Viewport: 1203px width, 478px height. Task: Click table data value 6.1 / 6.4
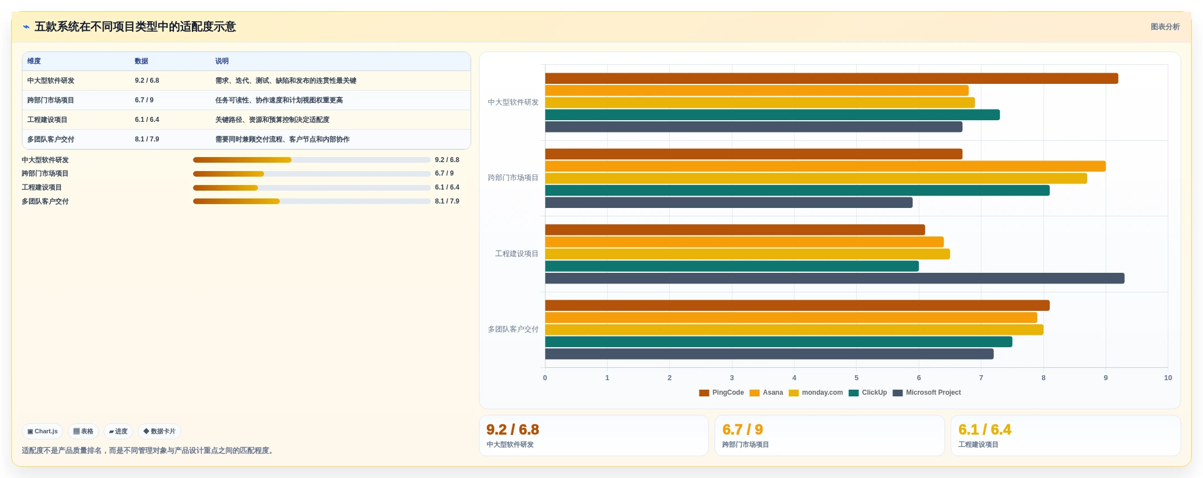click(147, 120)
